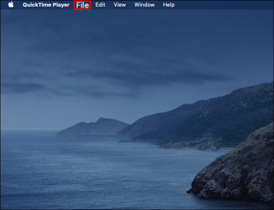274x210 pixels.
Task: Click empty menu bar space after Help
Action: tap(224, 5)
